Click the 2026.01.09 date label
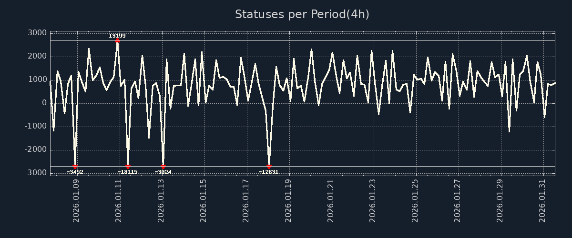This screenshot has height=238, width=572. coord(76,201)
